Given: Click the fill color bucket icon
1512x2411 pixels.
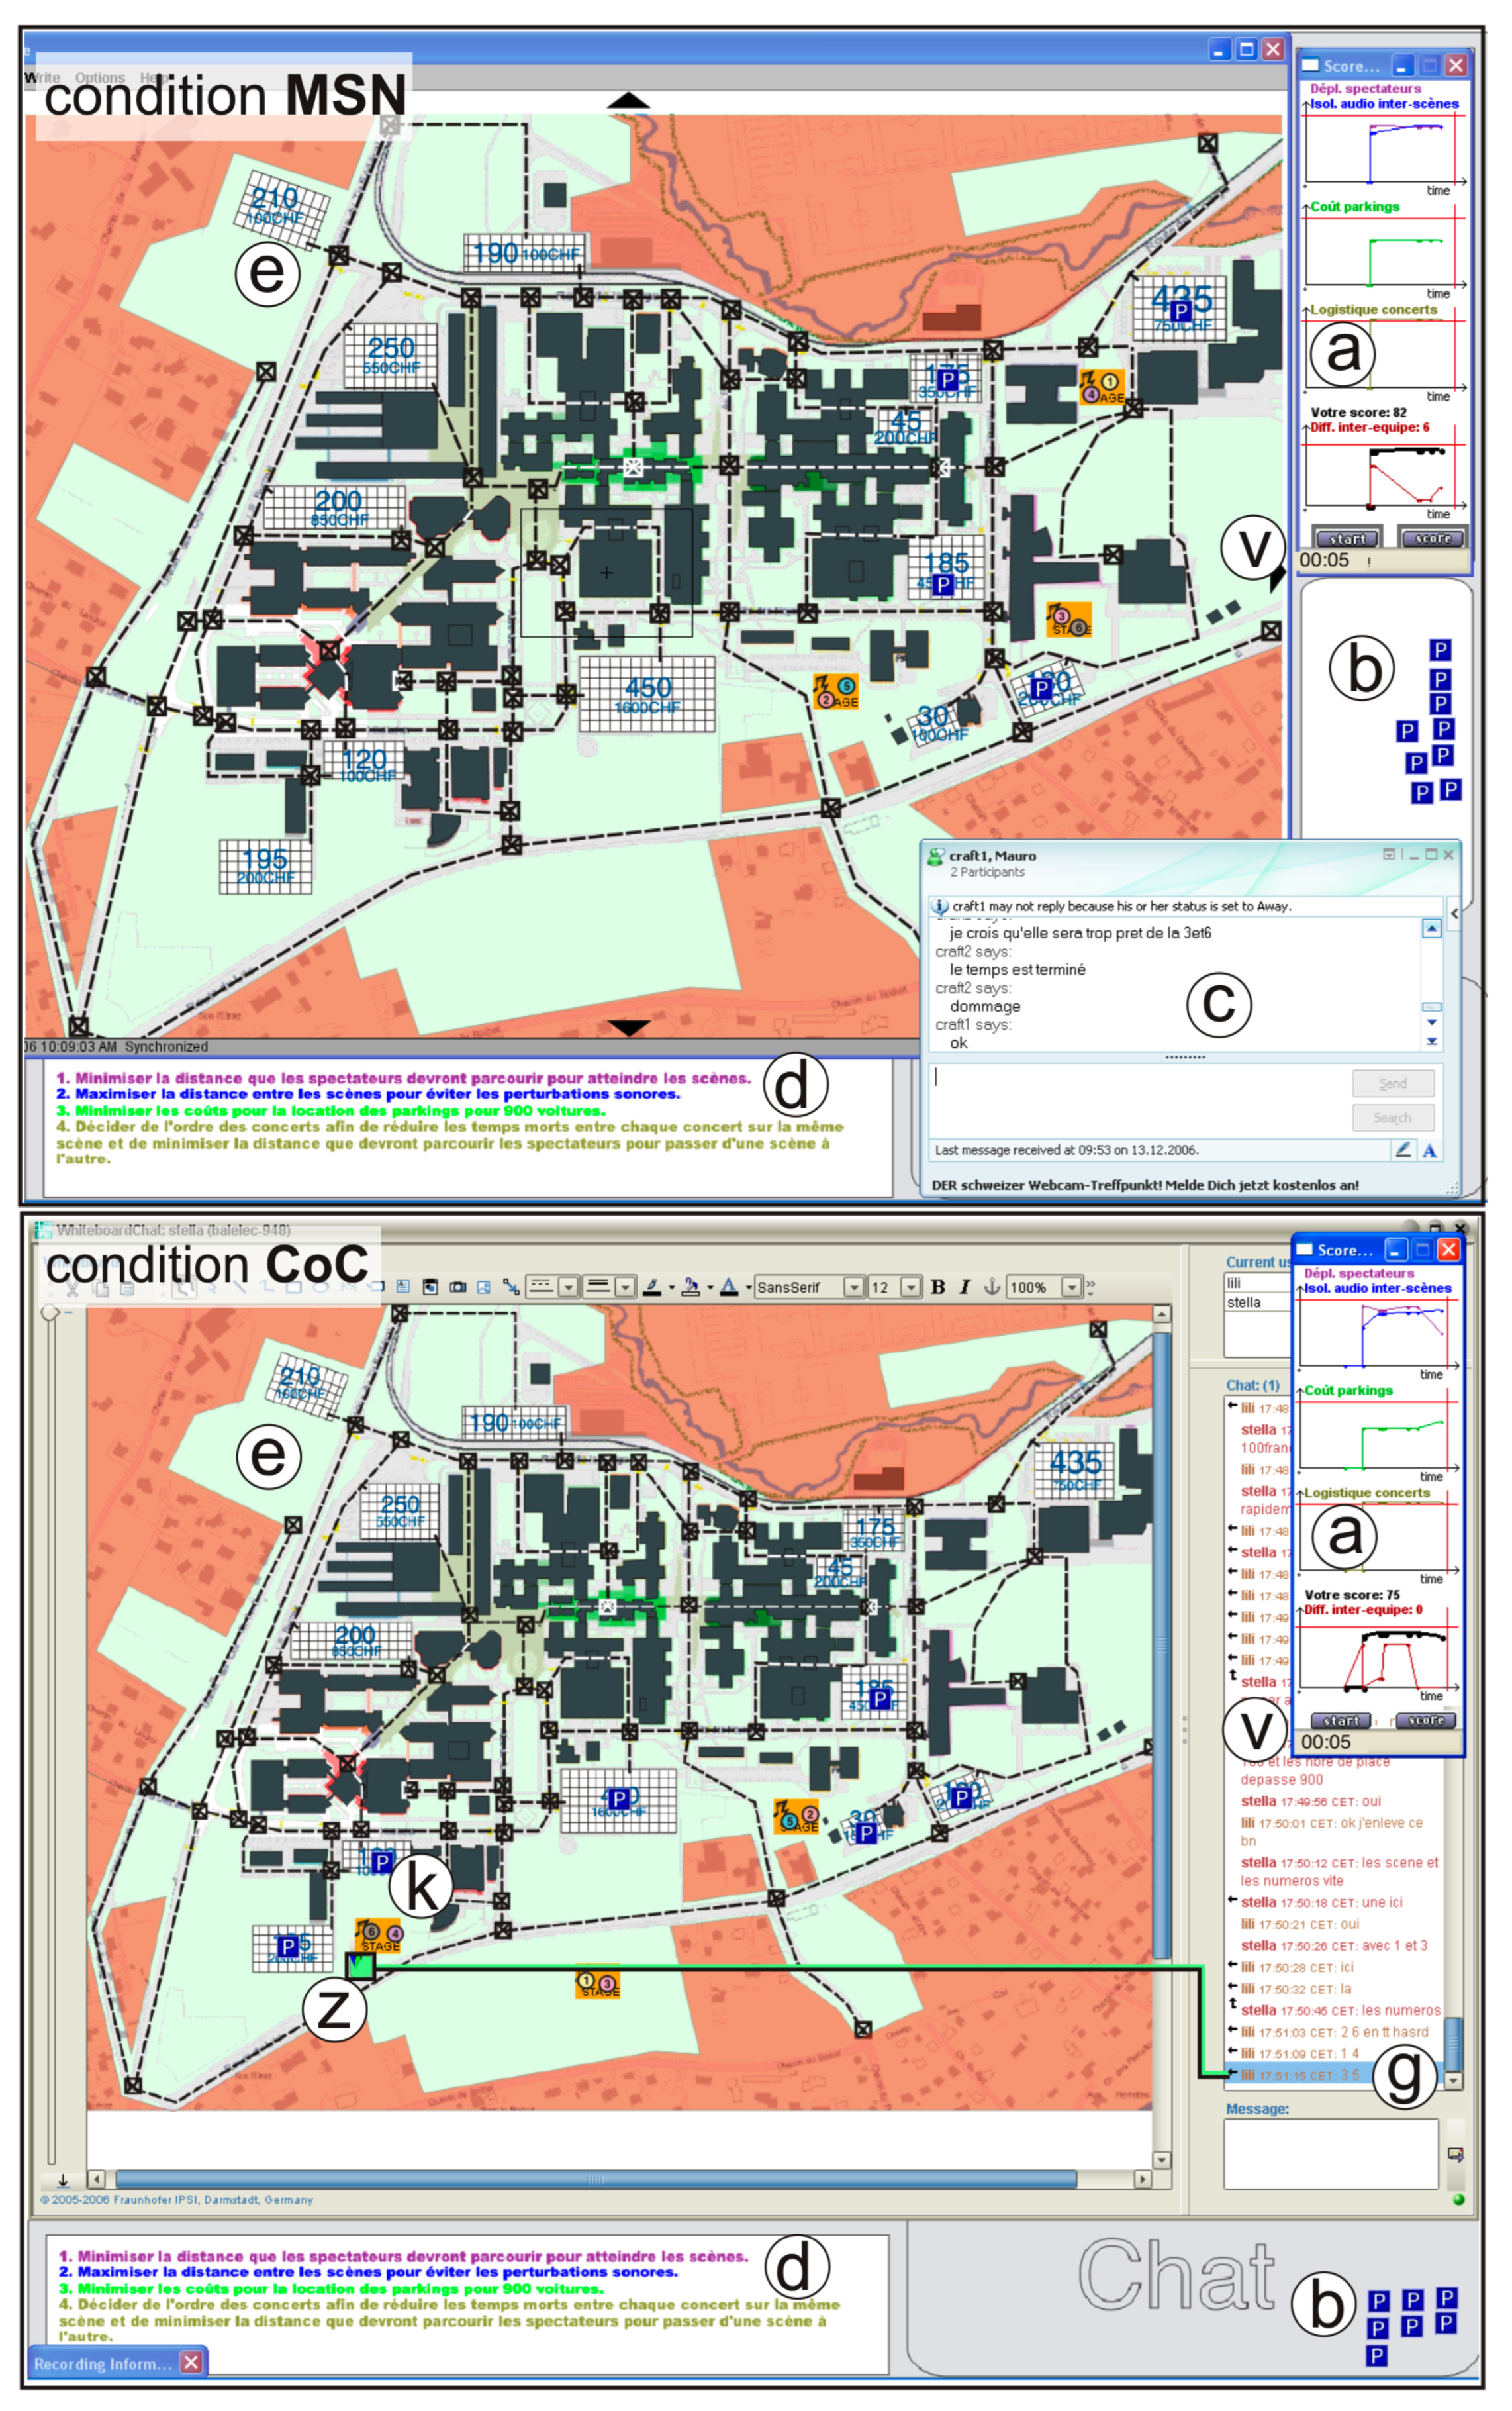Looking at the screenshot, I should pos(690,1287).
